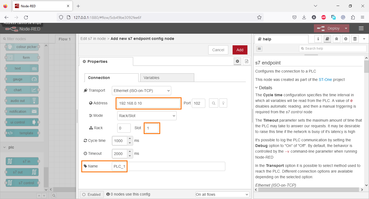Show node information in the help sidebar
Viewport: 369px width, 199px height.
[318, 39]
